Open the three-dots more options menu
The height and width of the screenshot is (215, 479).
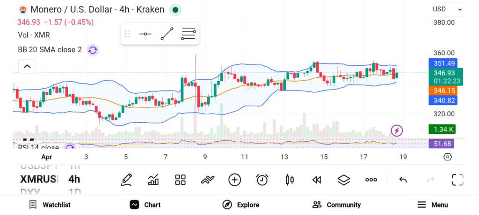click(371, 180)
